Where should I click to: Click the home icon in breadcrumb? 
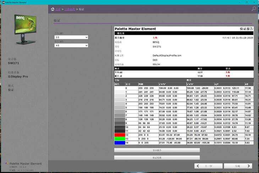(x=53, y=9)
